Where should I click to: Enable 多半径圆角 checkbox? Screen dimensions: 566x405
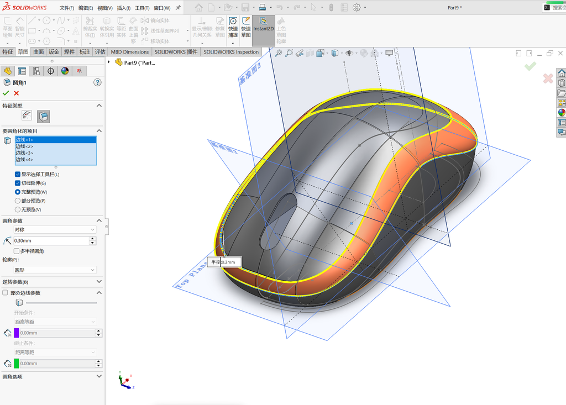(x=16, y=251)
